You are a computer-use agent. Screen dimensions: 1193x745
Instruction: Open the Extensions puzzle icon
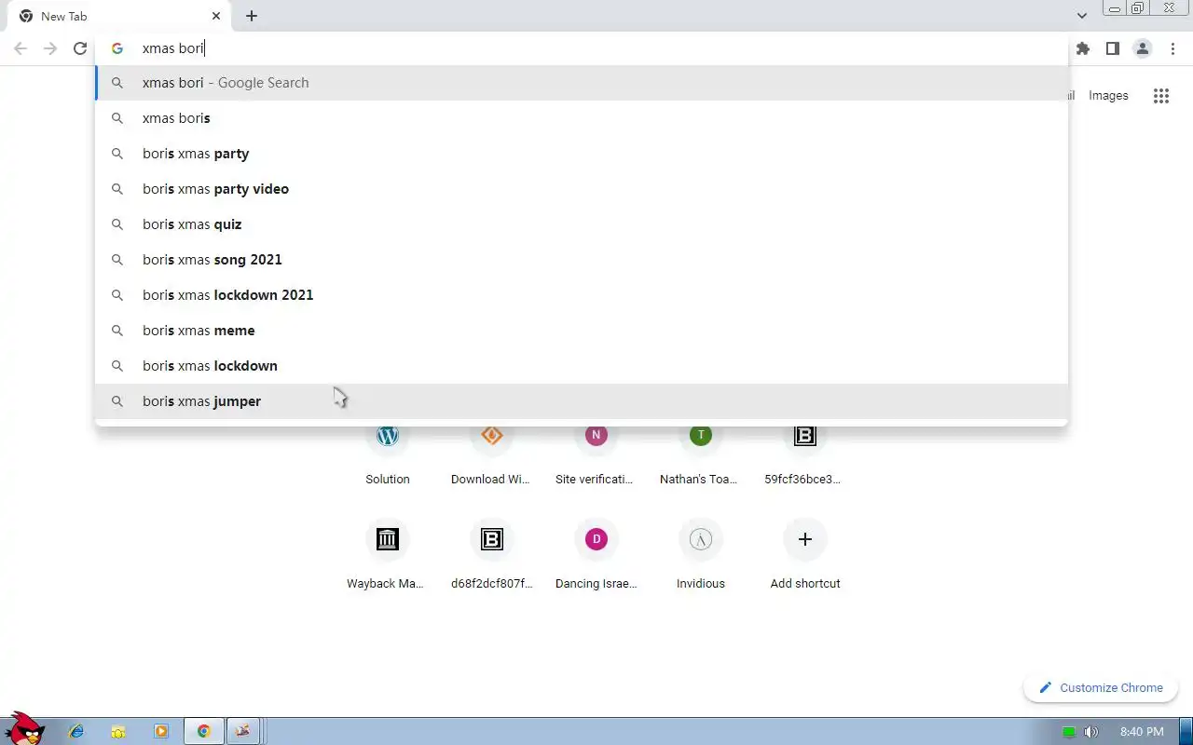(x=1082, y=48)
